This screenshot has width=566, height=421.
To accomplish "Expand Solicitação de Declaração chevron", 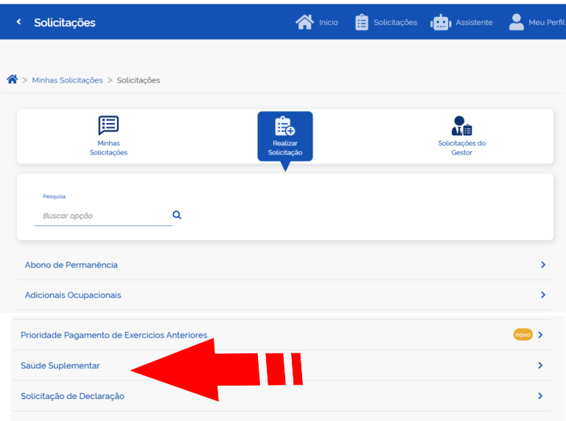I will (540, 396).
